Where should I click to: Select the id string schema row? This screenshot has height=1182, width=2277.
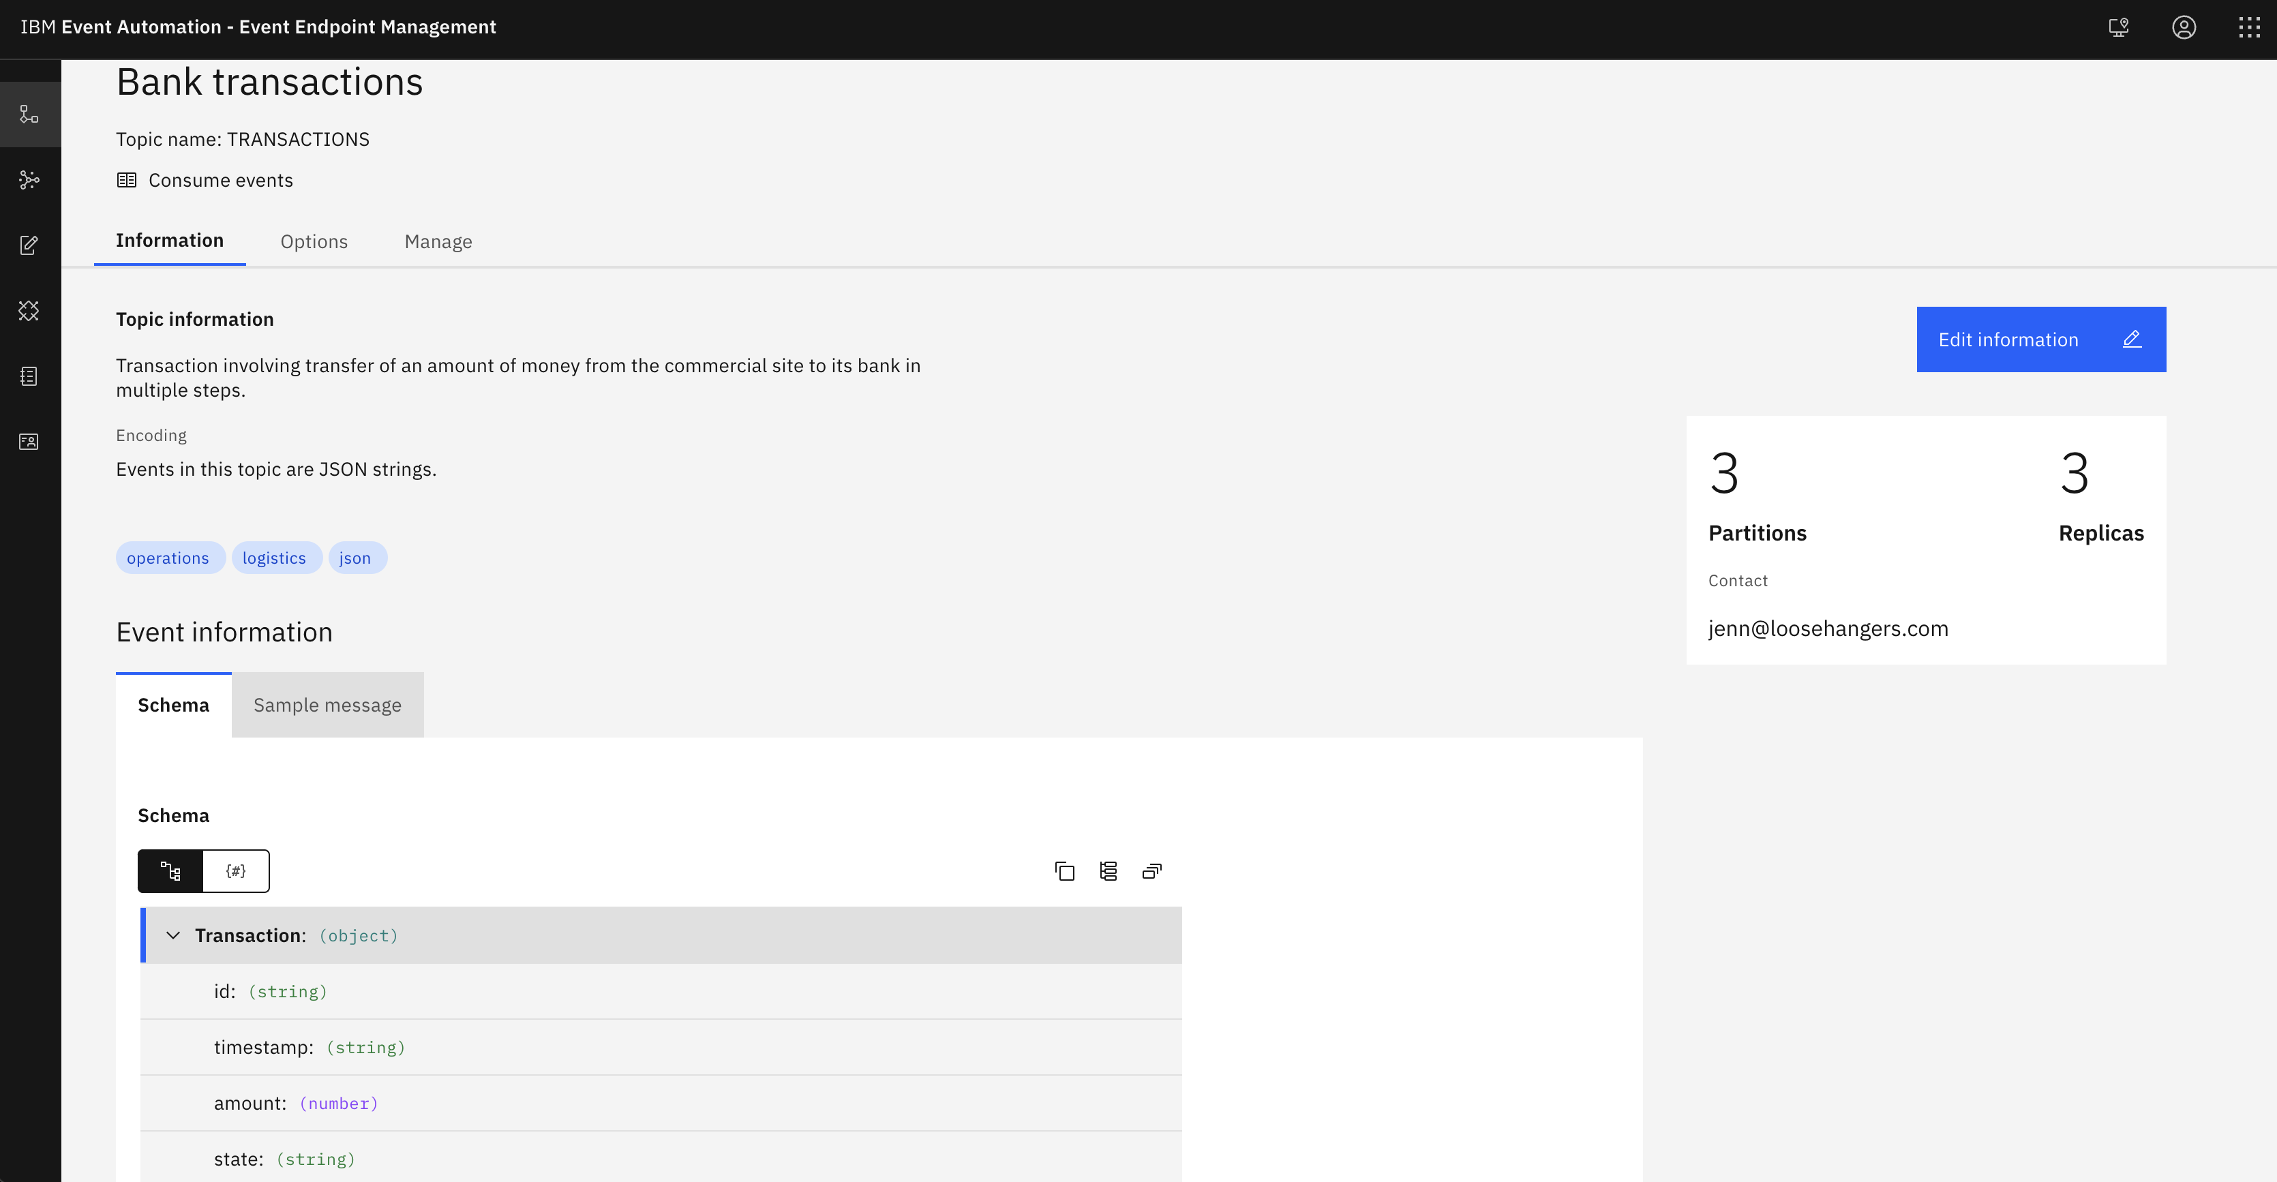coord(661,991)
